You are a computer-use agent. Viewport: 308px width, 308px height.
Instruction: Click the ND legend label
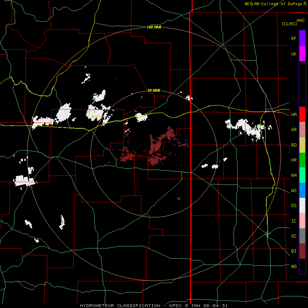click(x=294, y=267)
